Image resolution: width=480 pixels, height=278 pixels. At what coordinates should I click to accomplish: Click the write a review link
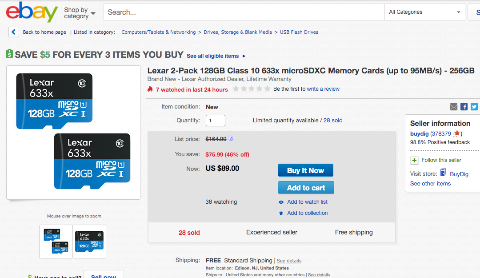click(x=323, y=89)
